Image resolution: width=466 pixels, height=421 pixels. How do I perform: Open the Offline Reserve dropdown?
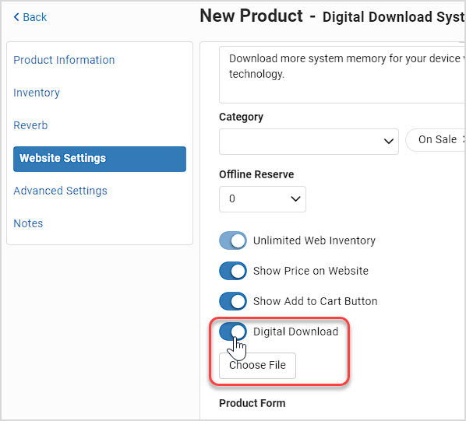(263, 199)
